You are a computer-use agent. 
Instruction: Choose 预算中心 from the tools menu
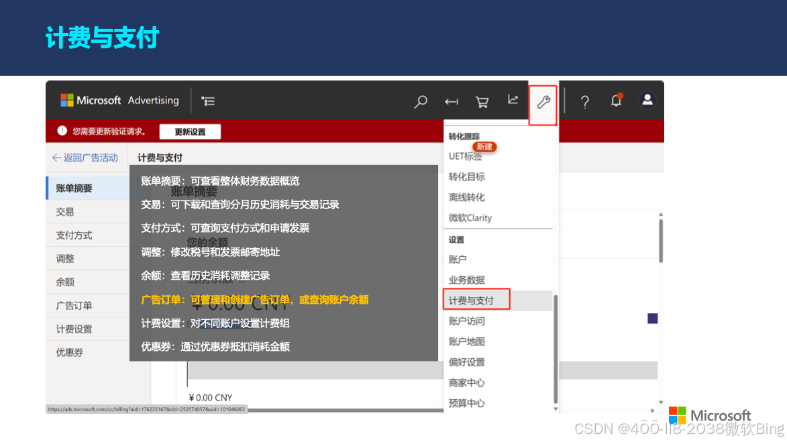coord(467,403)
